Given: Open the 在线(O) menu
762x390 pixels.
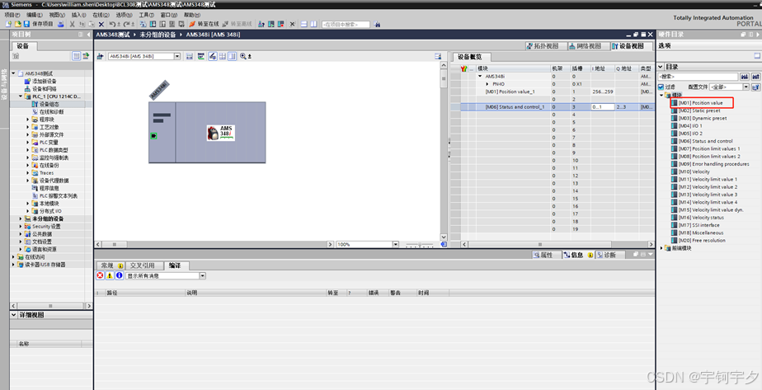Looking at the screenshot, I should pos(101,15).
